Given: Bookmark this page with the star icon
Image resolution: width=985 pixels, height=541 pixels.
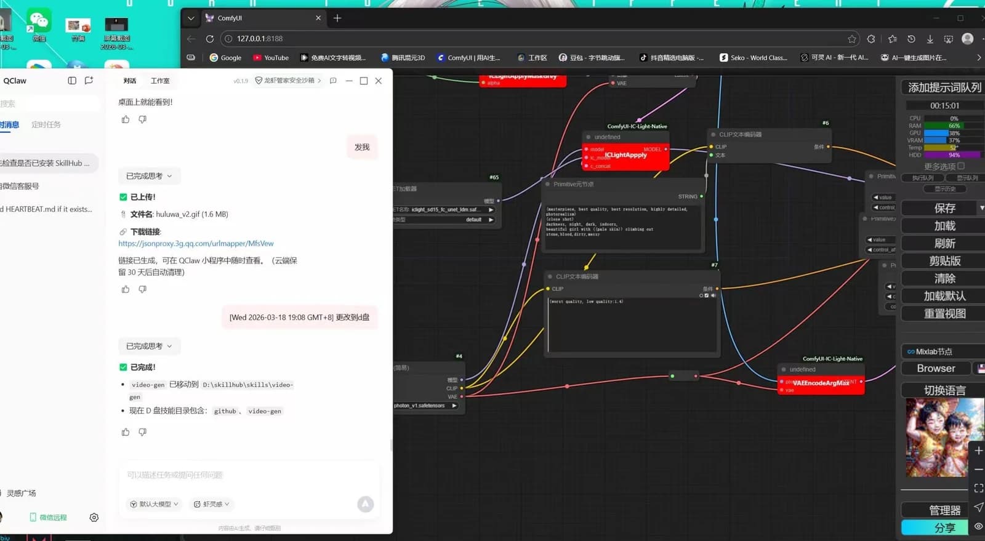Looking at the screenshot, I should [x=852, y=39].
